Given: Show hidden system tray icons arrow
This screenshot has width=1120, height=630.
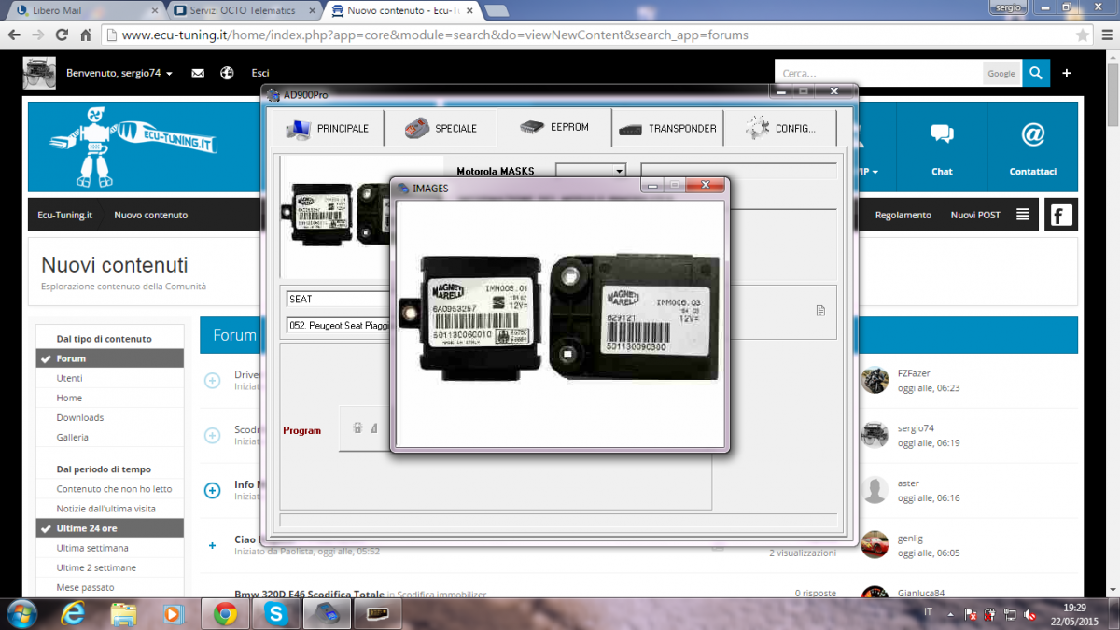Looking at the screenshot, I should (x=950, y=614).
